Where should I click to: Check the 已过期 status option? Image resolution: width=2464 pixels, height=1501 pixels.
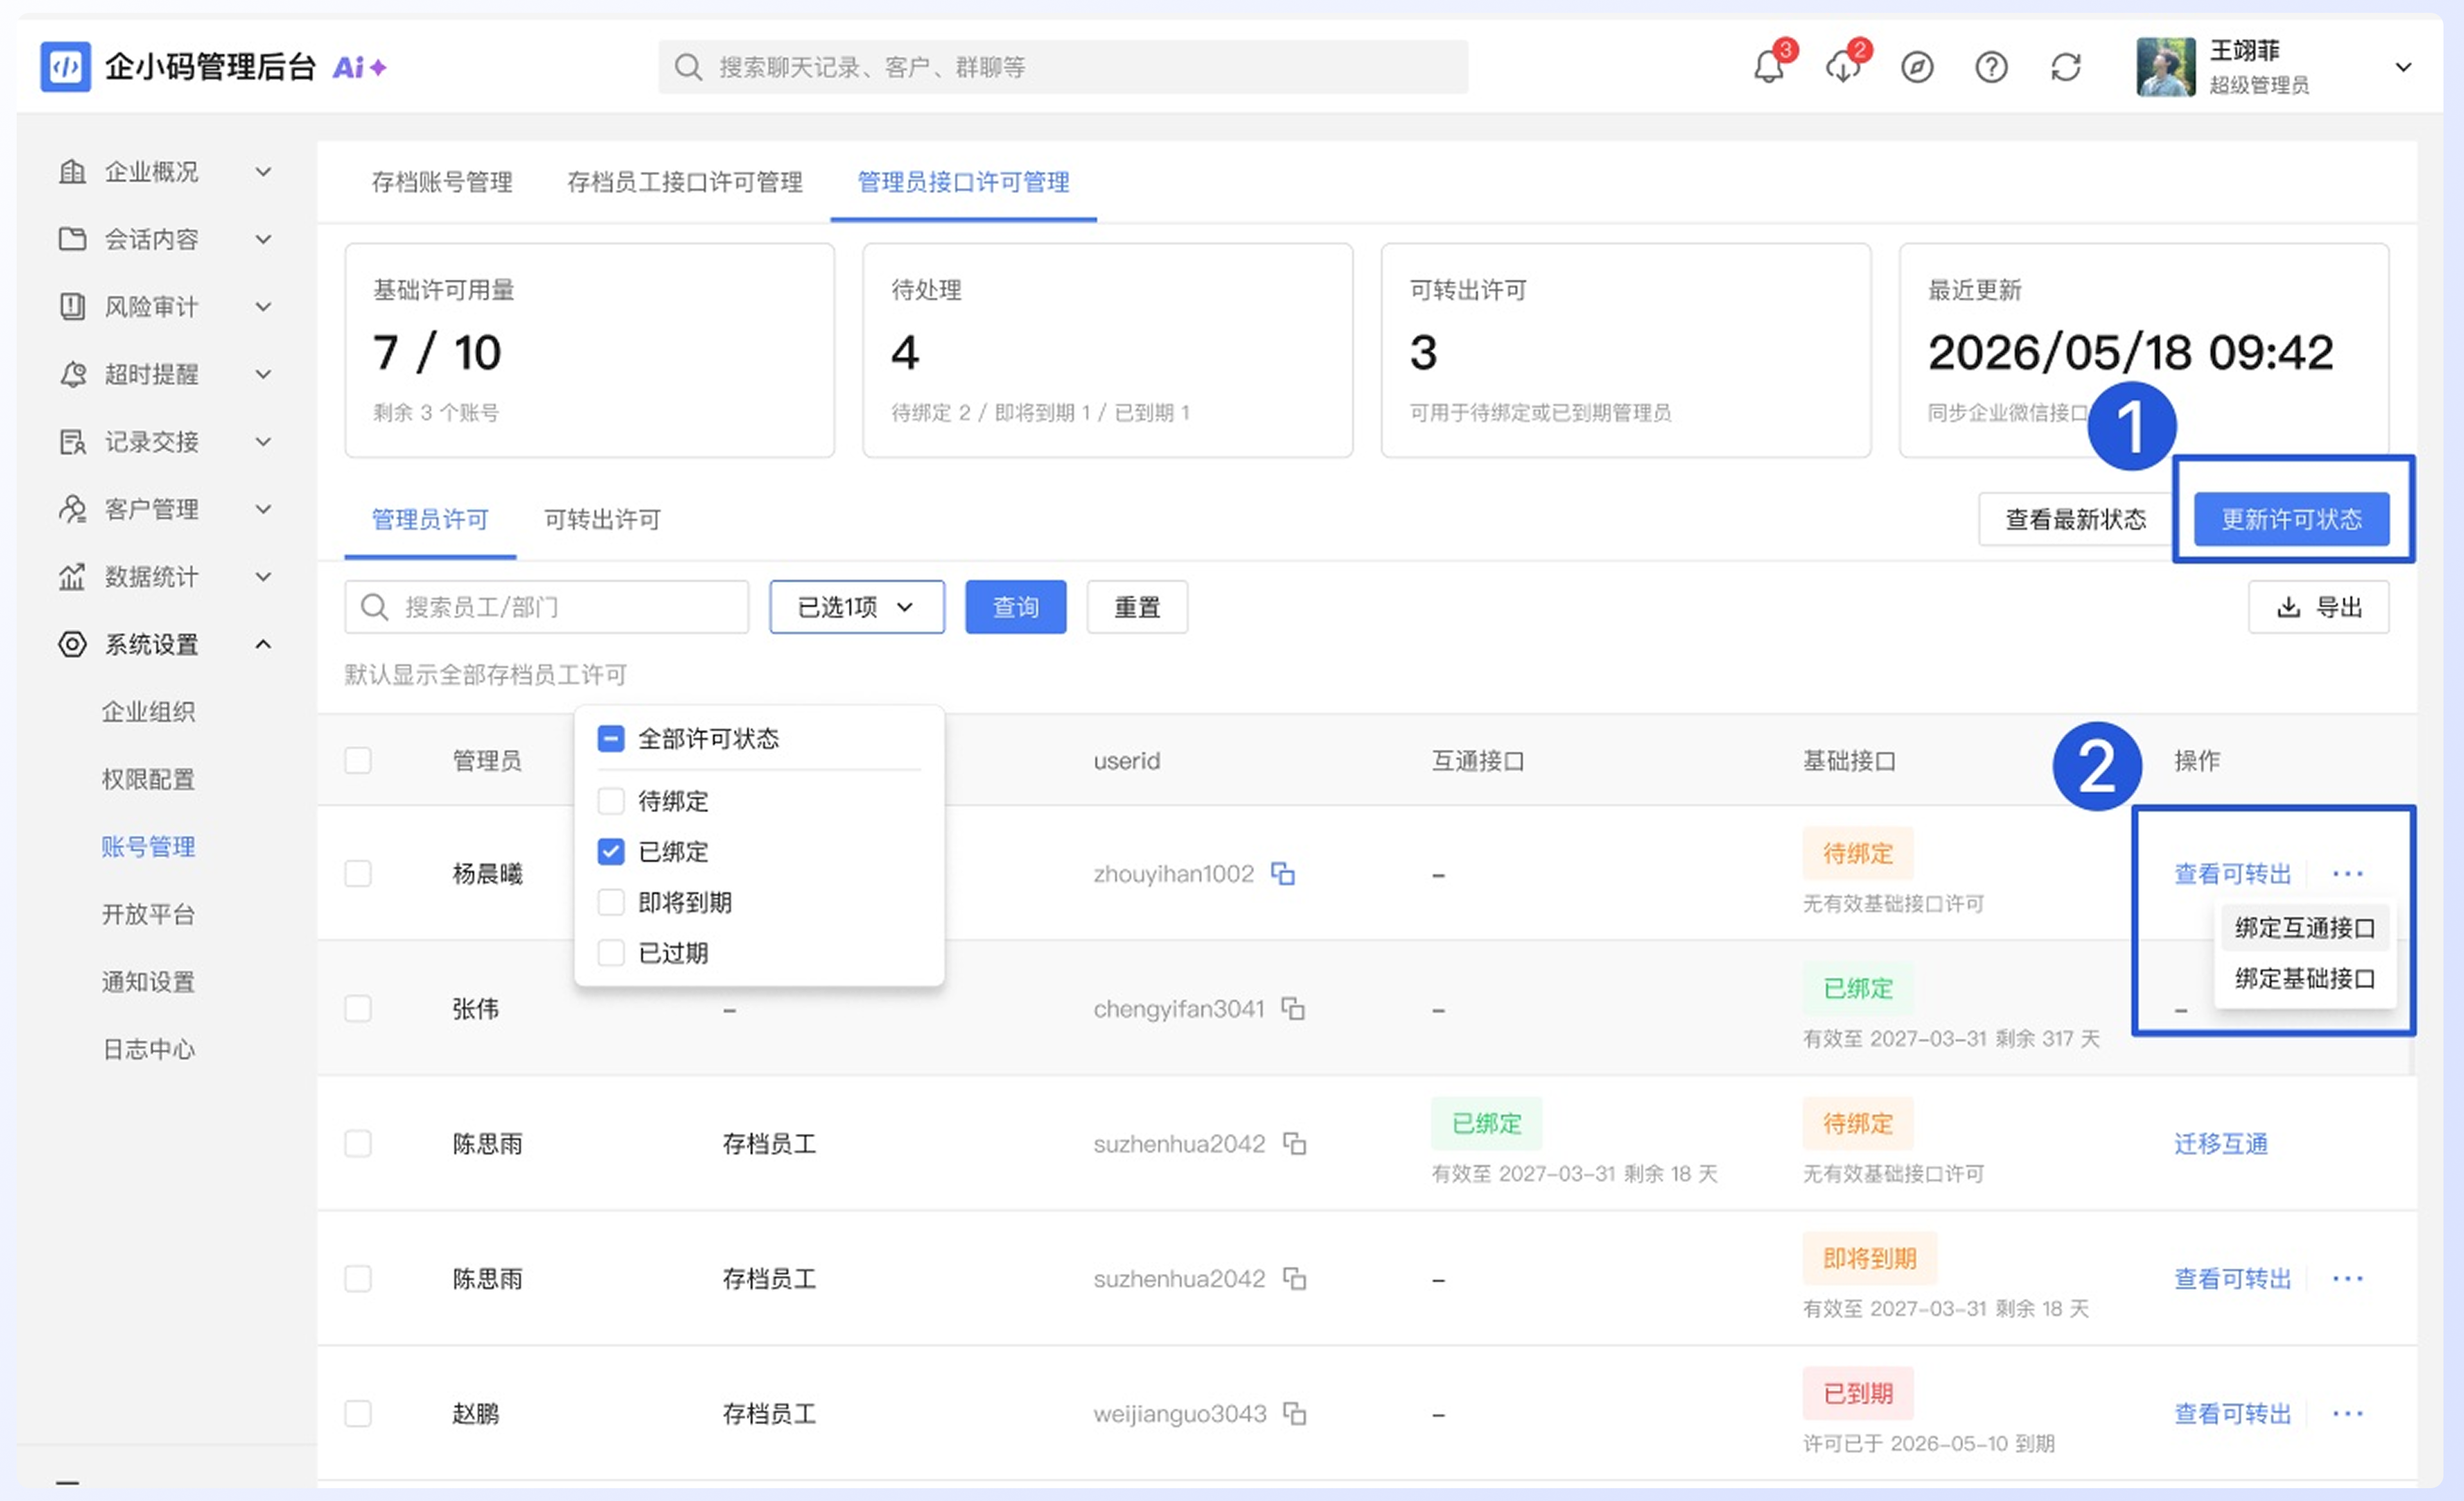pos(610,953)
